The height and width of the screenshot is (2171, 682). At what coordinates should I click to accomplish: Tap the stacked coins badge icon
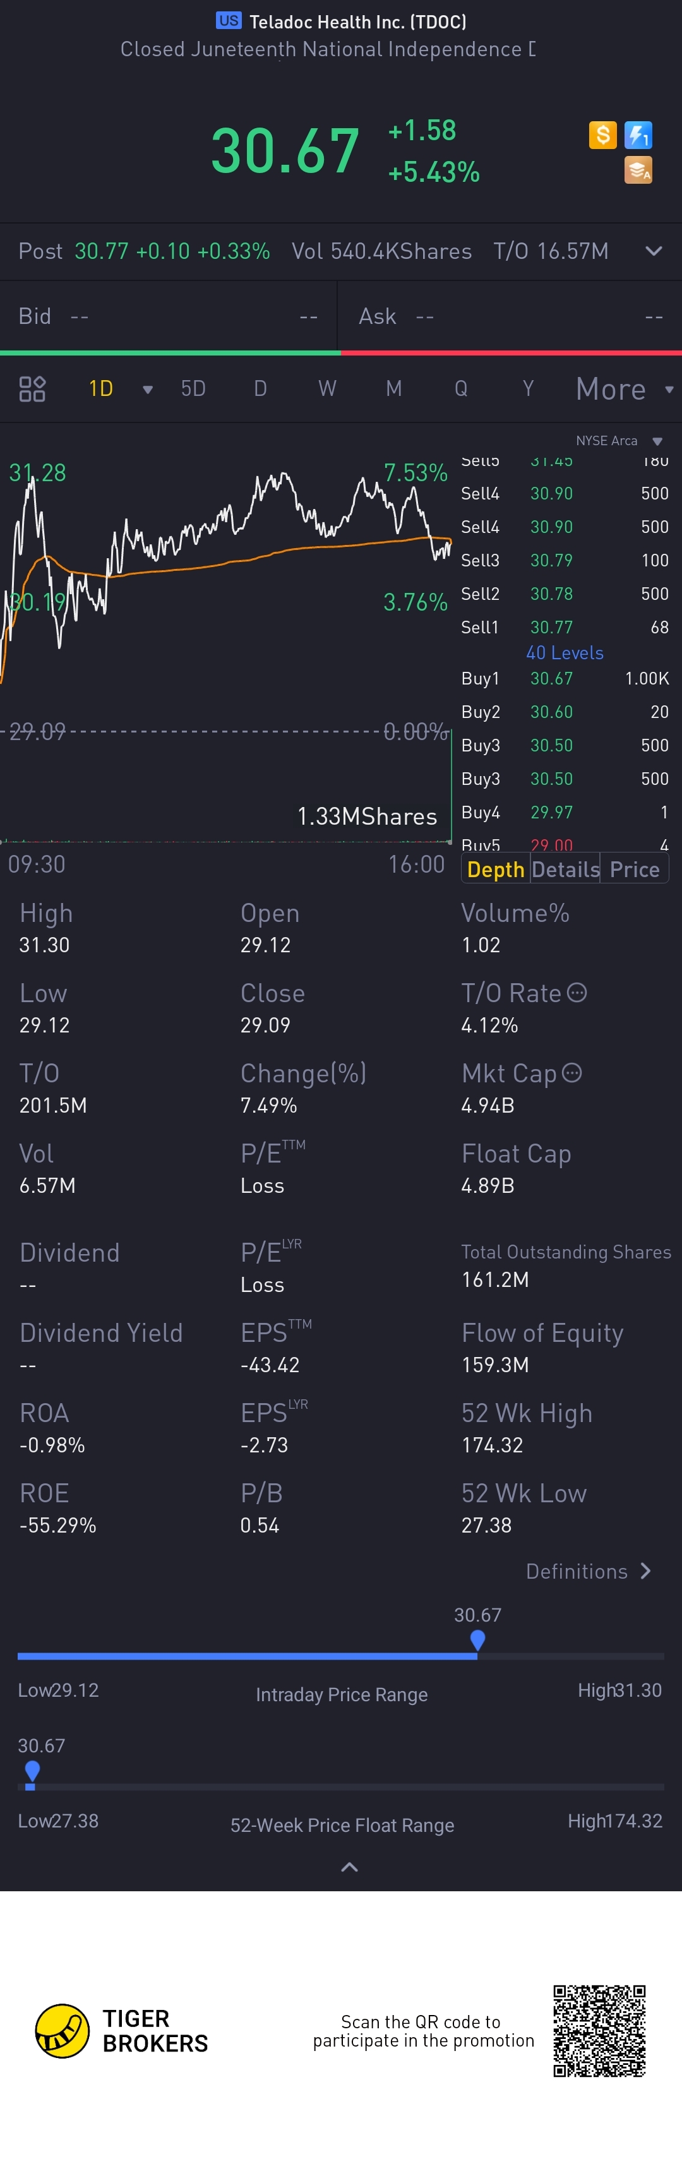pyautogui.click(x=638, y=170)
